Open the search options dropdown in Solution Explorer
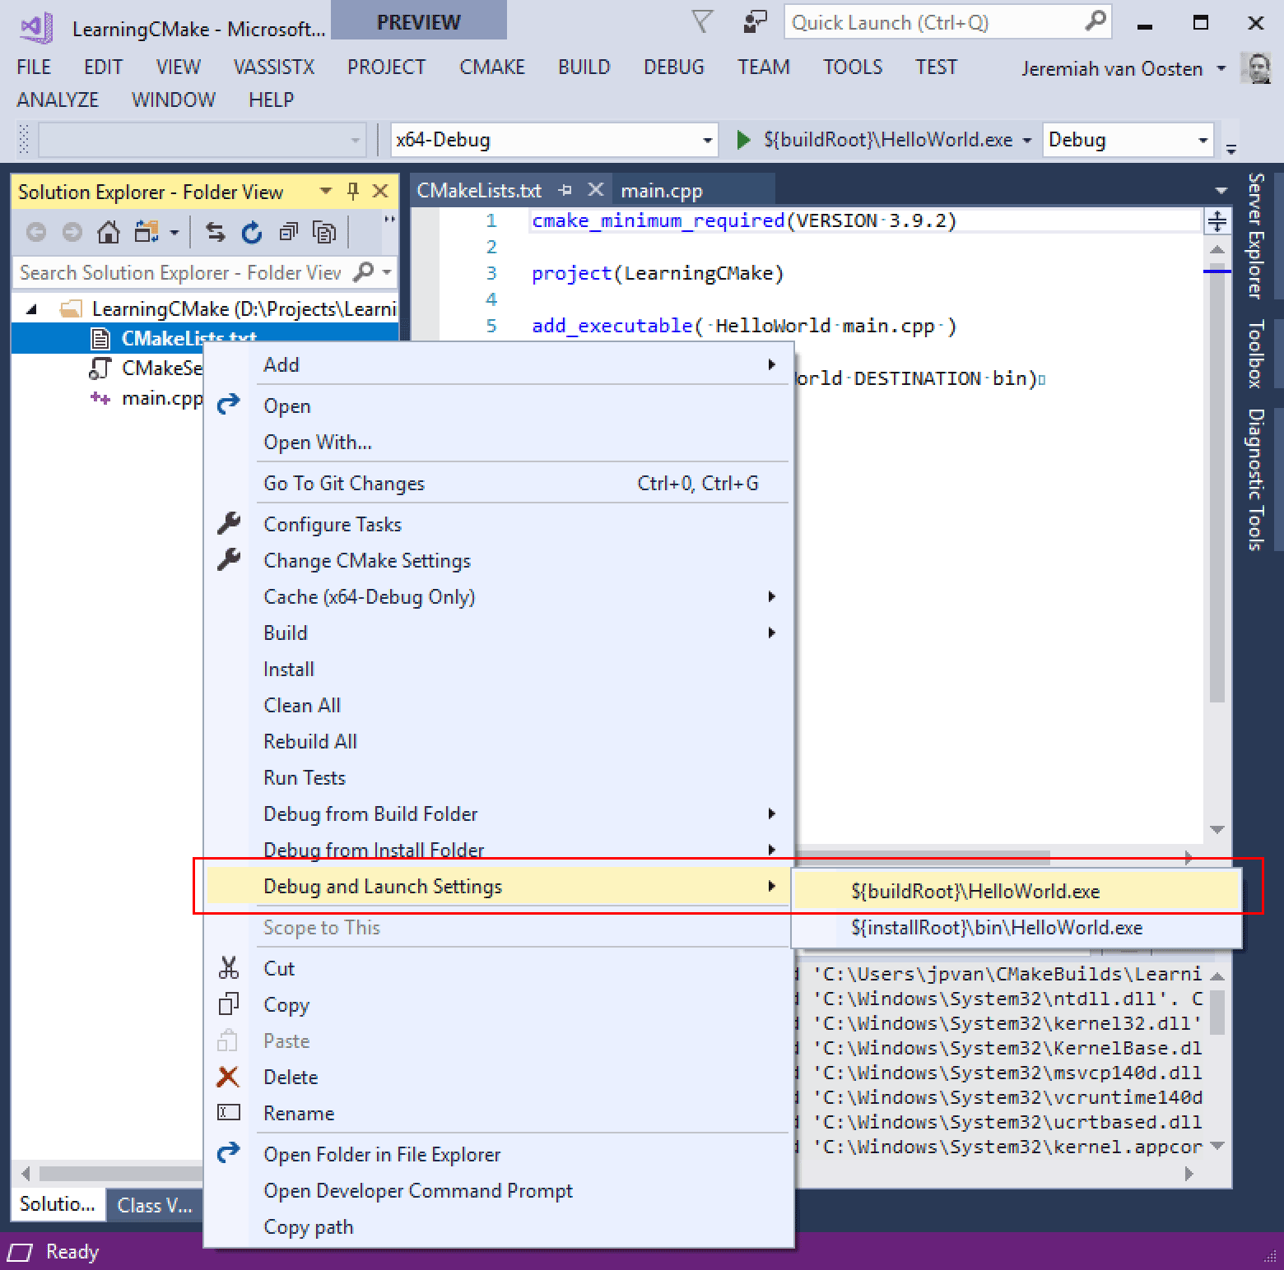 387,271
